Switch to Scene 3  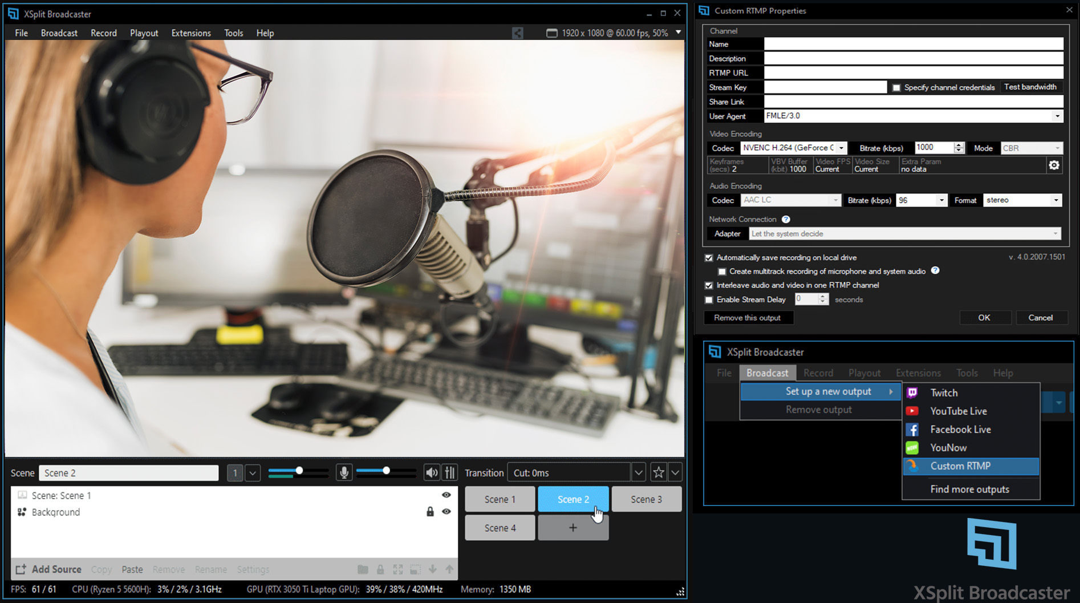(646, 499)
